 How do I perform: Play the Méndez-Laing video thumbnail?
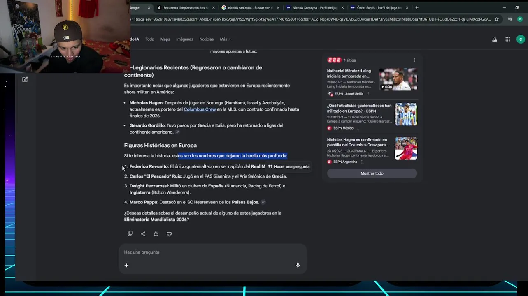[398, 79]
